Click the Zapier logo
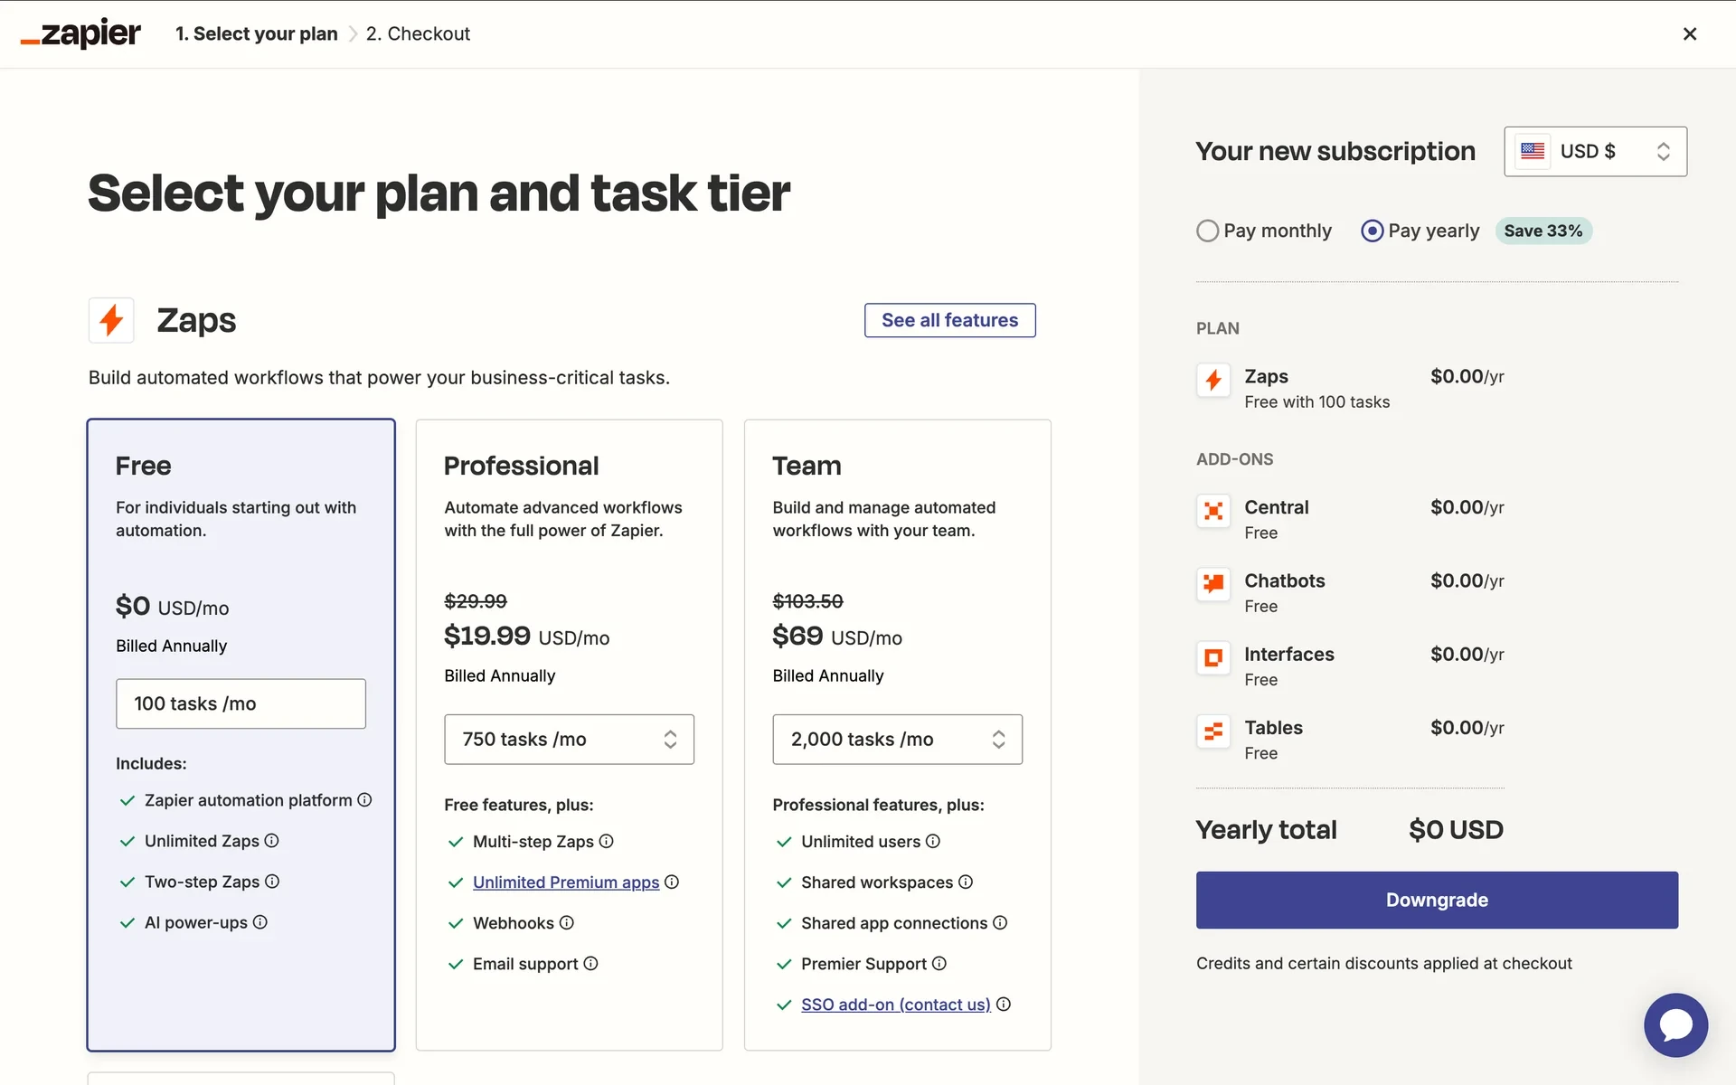This screenshot has height=1085, width=1736. tap(80, 33)
